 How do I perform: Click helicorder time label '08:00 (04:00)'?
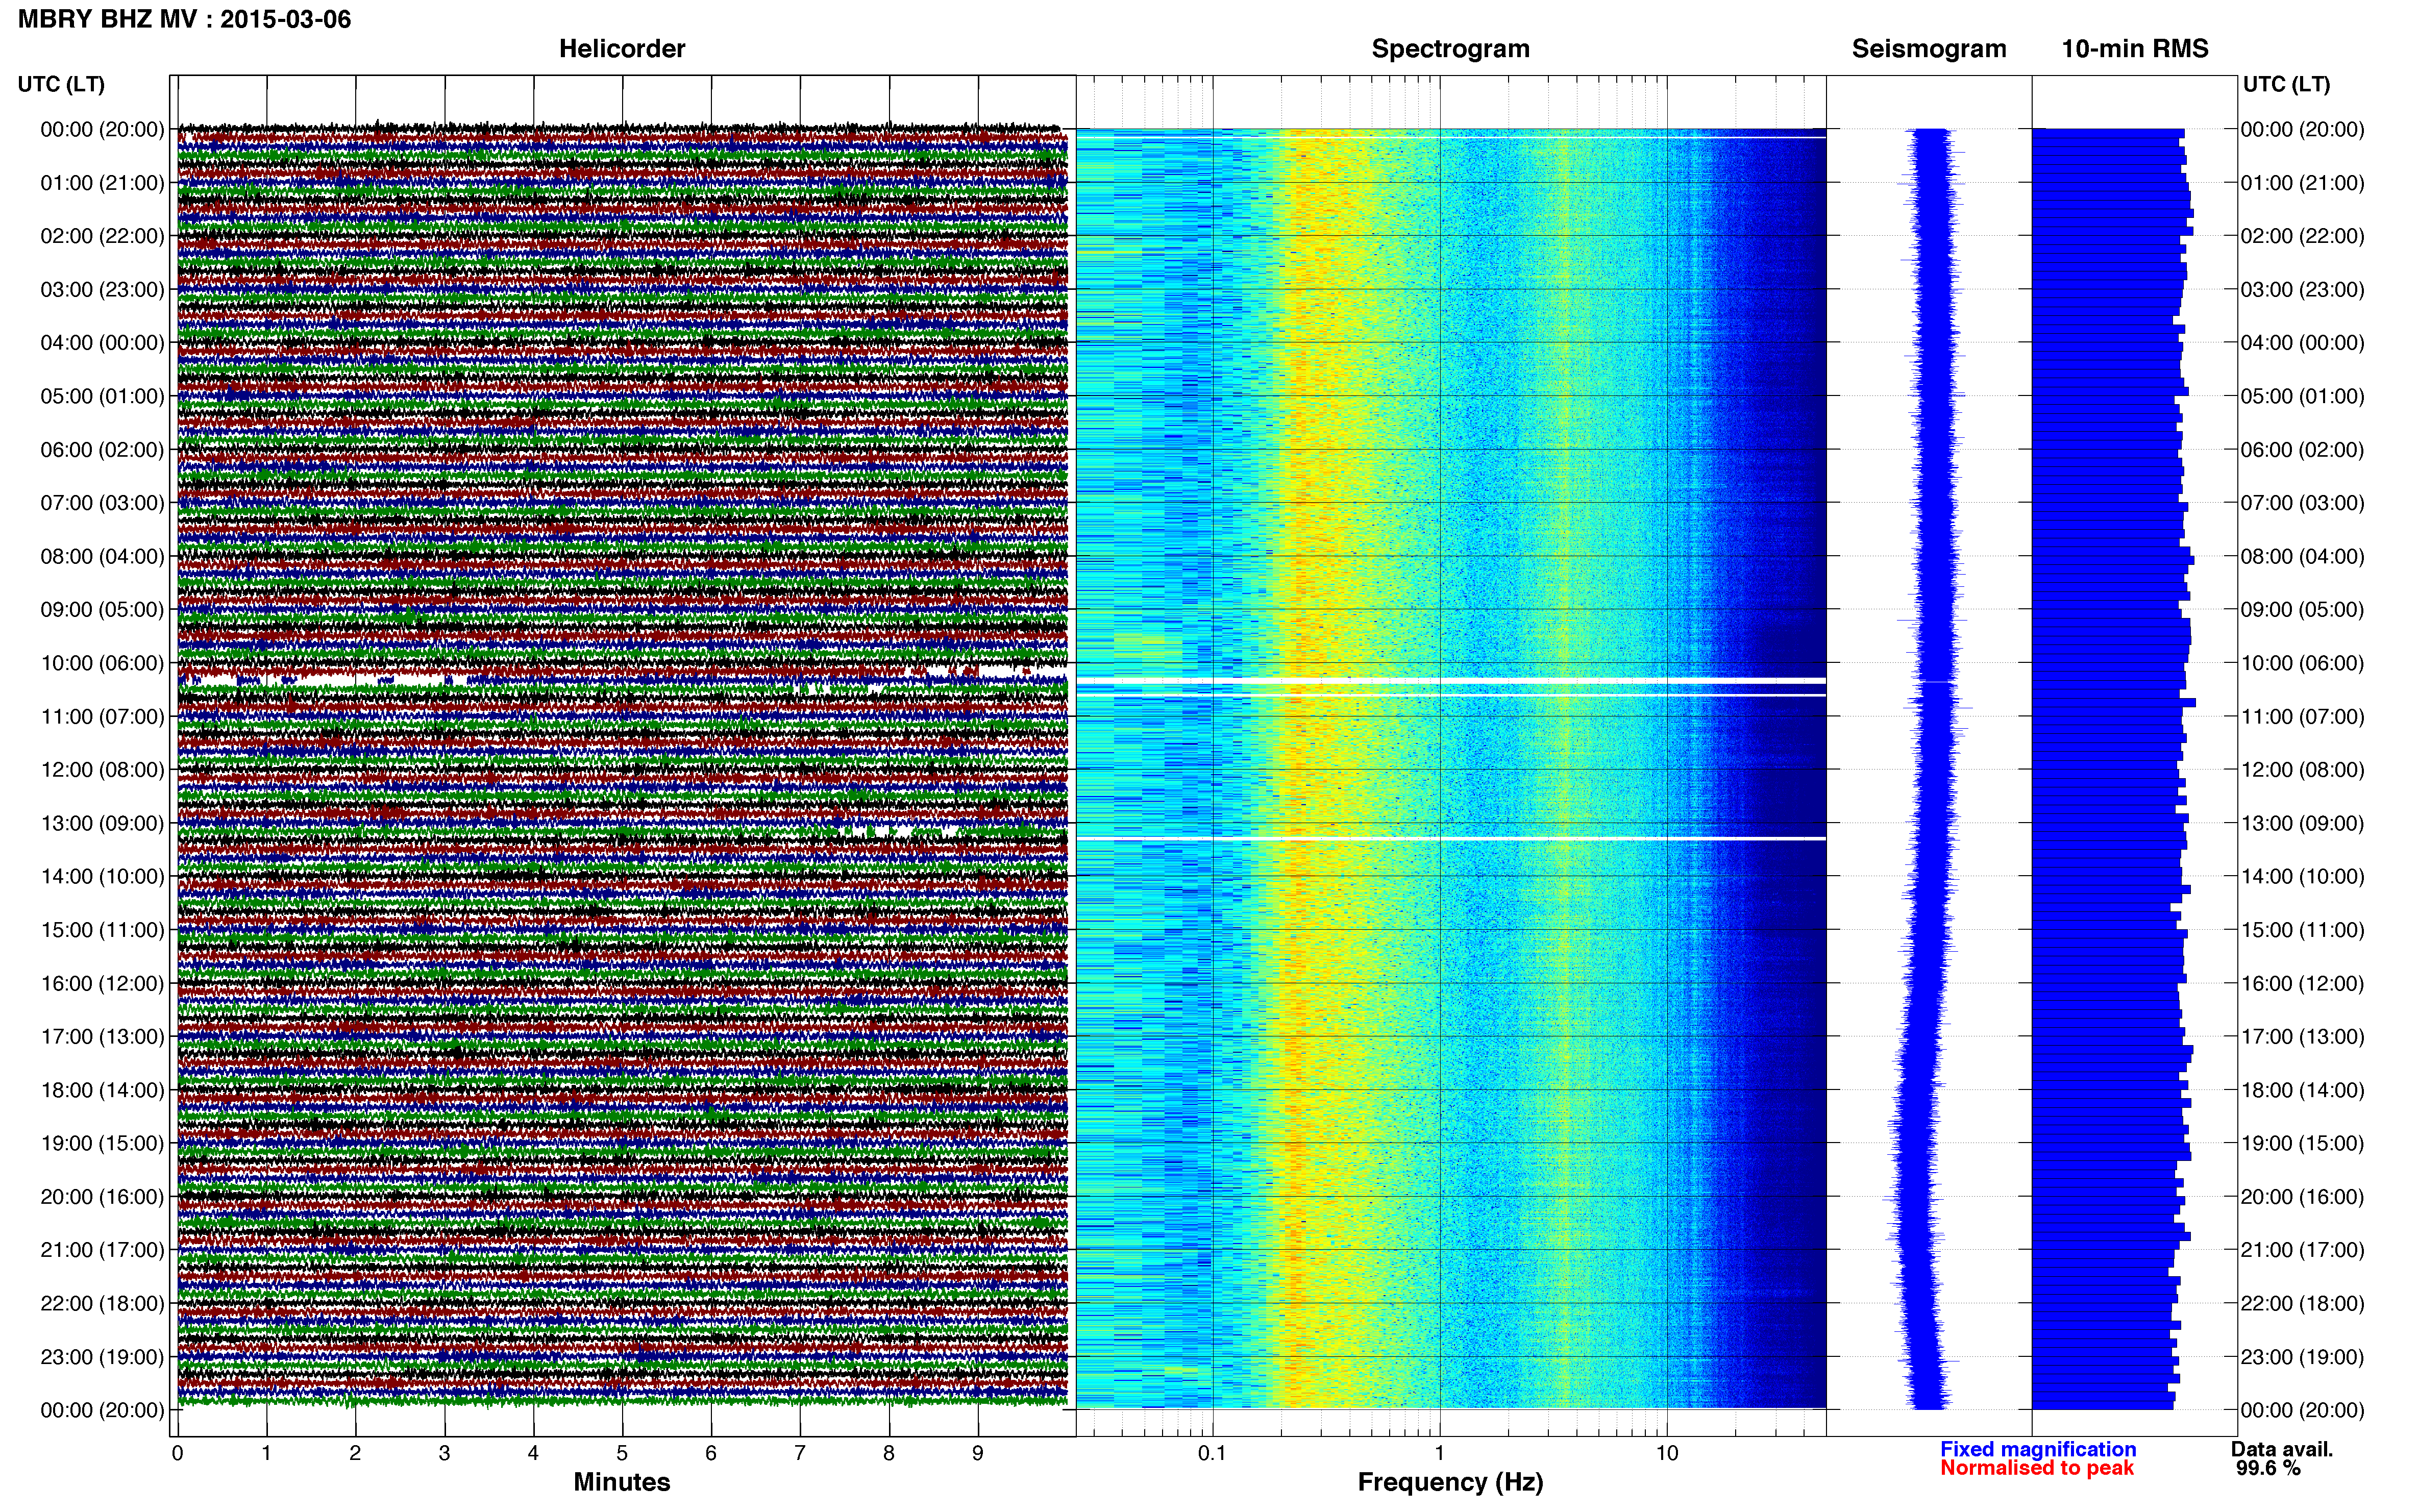[x=102, y=556]
